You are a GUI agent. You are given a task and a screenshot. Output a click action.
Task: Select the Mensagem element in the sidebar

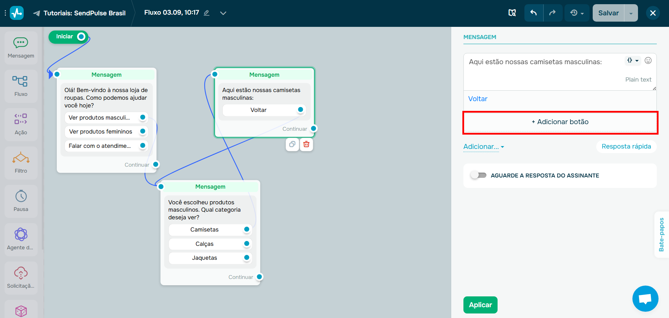coord(21,47)
